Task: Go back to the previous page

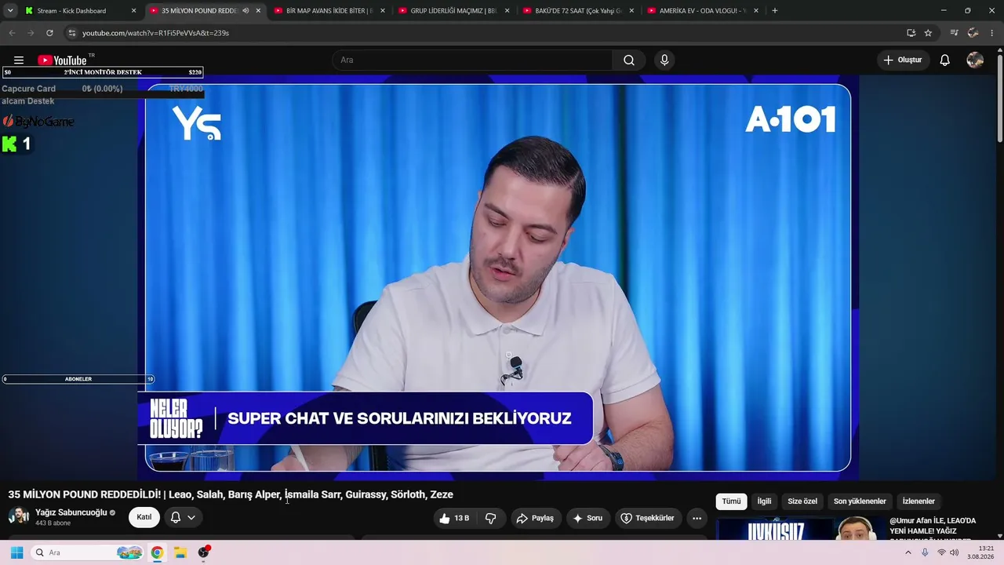Action: click(x=12, y=33)
